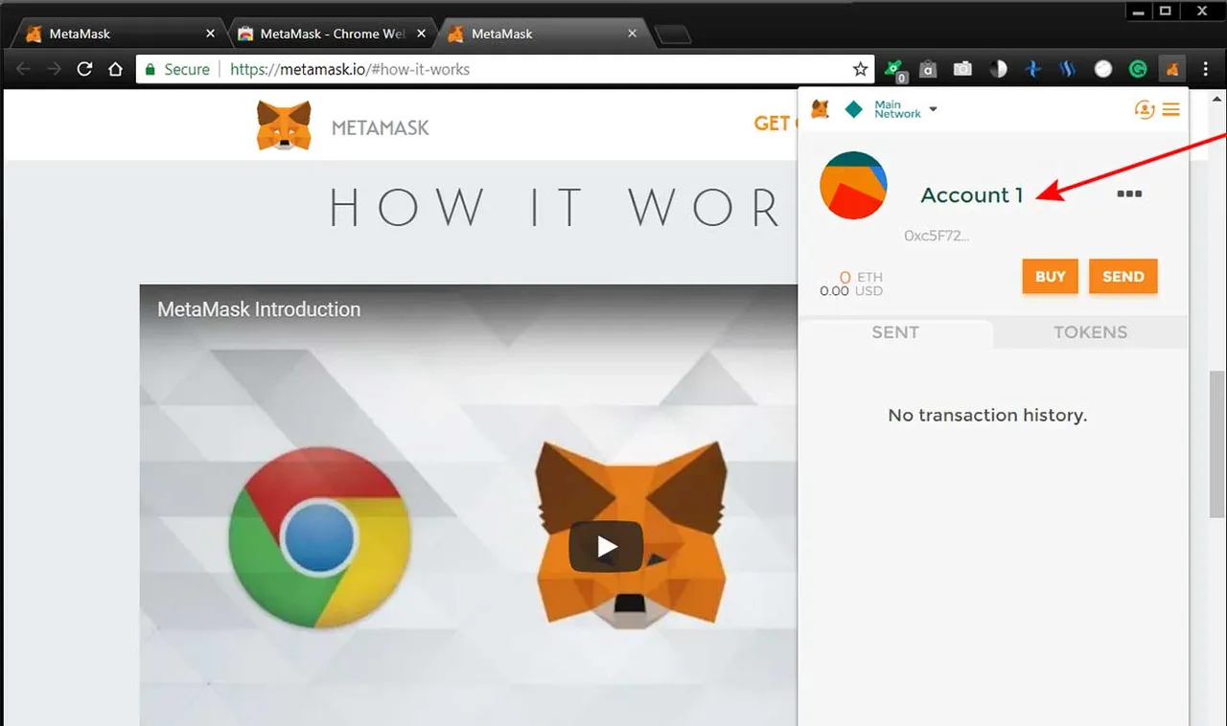Image resolution: width=1227 pixels, height=726 pixels.
Task: Click the Grammarly extension icon
Action: pos(1138,69)
